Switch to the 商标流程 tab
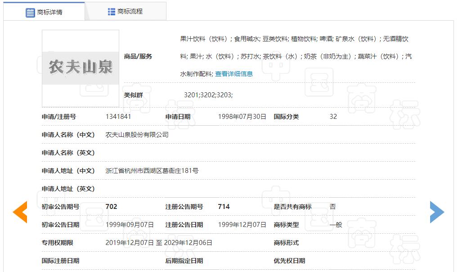The width and height of the screenshot is (458, 272). coord(126,11)
